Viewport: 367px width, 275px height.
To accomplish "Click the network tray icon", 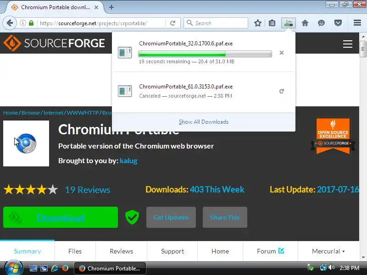I will 323,267.
